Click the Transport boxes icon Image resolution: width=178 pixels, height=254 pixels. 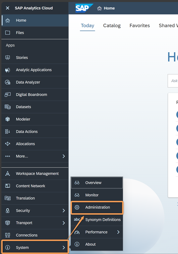(x=7, y=223)
